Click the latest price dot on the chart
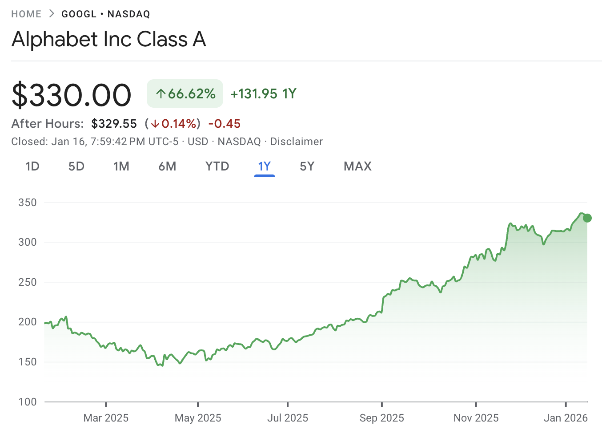Screen dimensions: 602x438 (x=586, y=218)
